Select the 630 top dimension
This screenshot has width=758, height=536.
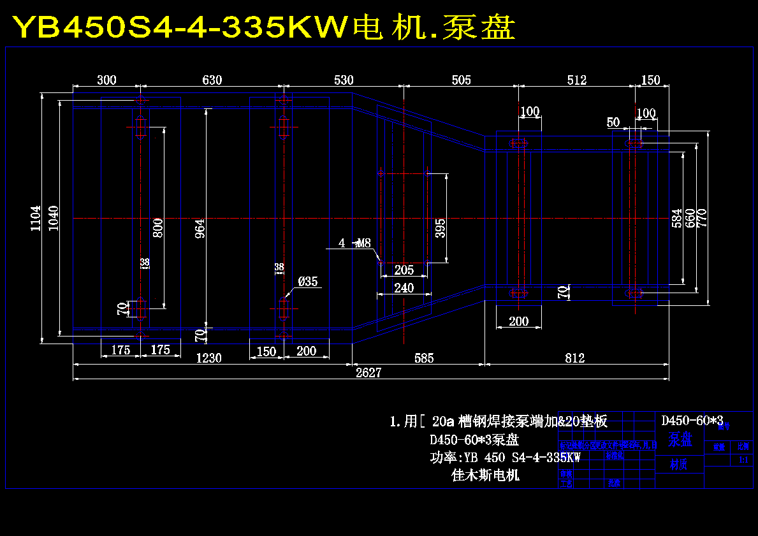pyautogui.click(x=212, y=80)
